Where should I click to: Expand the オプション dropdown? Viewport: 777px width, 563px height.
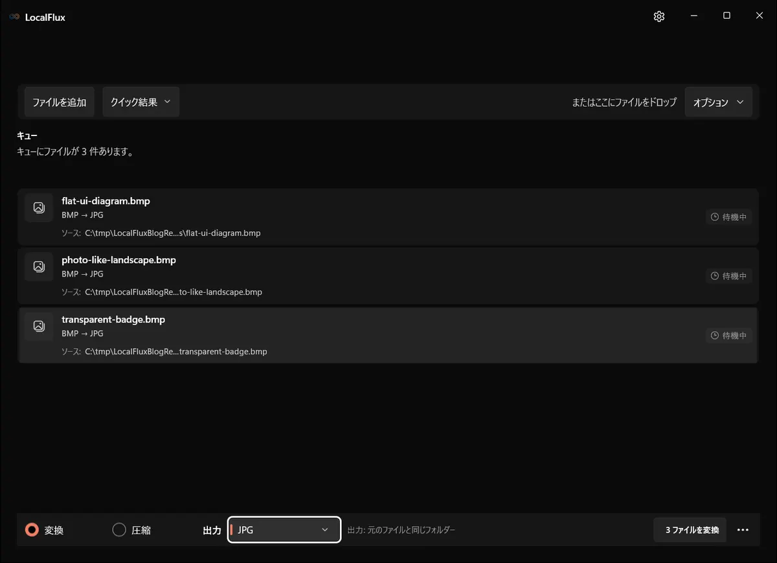coord(719,102)
